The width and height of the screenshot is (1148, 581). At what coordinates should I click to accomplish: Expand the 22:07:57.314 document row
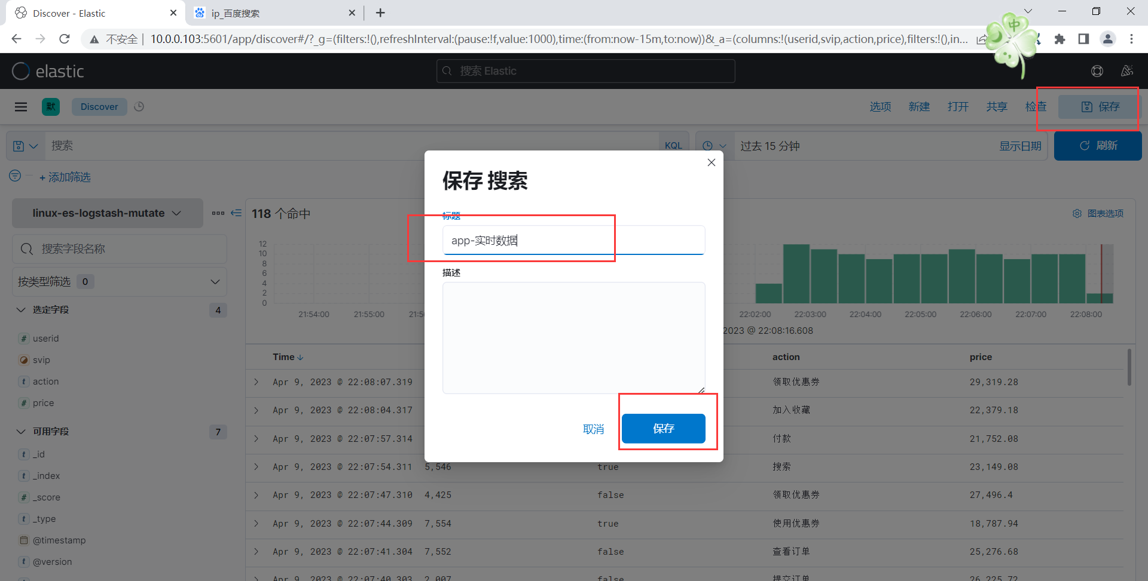[257, 439]
